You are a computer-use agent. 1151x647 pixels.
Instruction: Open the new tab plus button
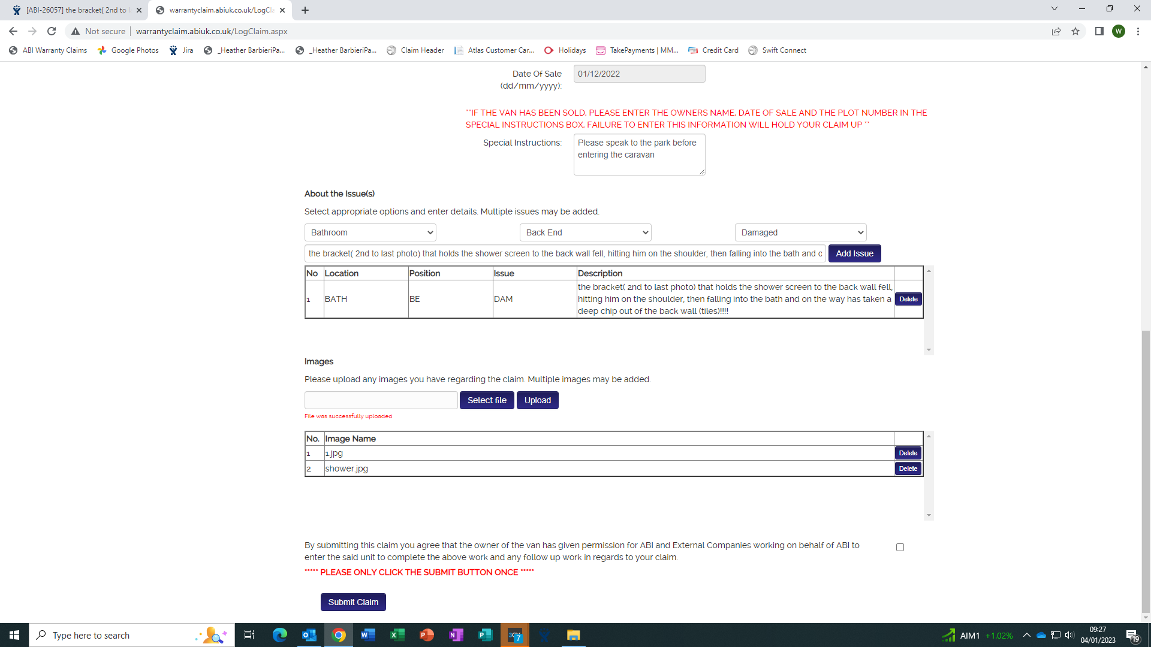[305, 10]
